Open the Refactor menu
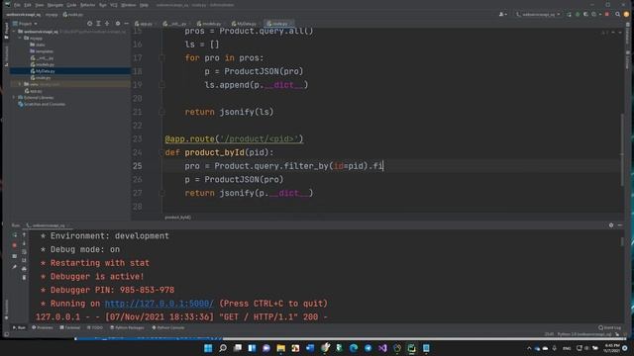 (87, 5)
